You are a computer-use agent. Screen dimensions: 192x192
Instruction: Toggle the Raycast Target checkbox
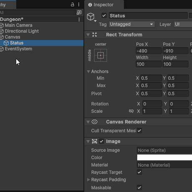139,172
